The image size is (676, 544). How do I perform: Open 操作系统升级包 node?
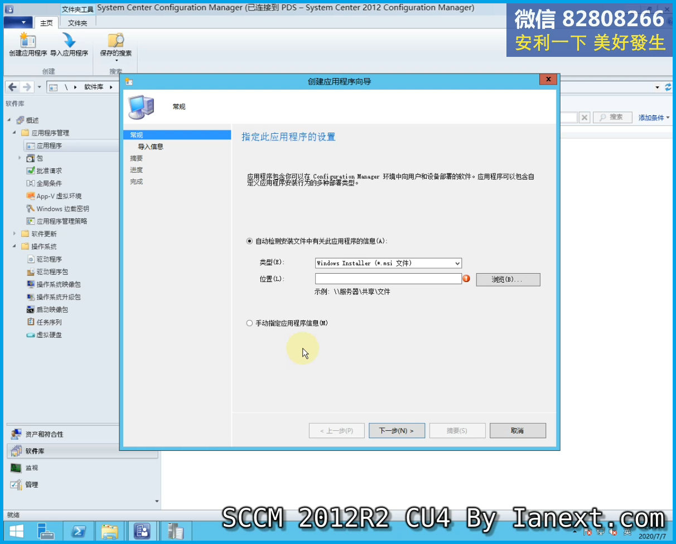point(59,297)
